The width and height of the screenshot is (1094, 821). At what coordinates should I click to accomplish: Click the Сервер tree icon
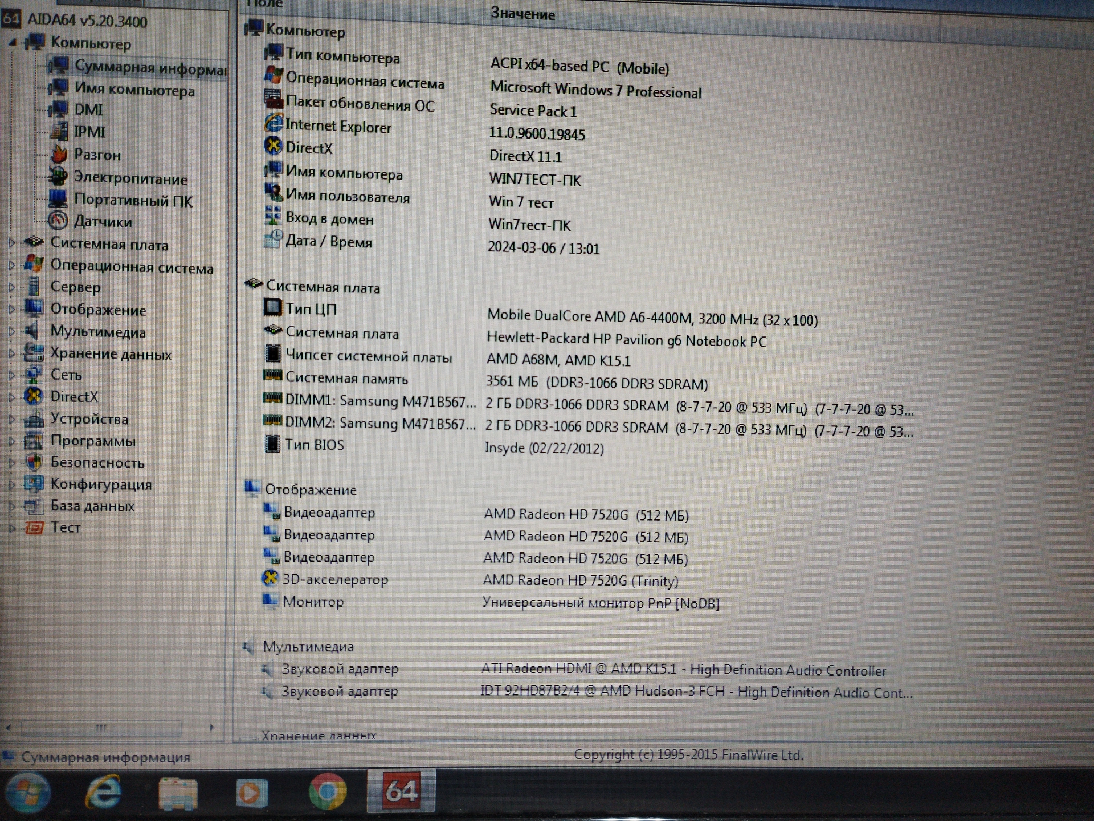(x=34, y=287)
